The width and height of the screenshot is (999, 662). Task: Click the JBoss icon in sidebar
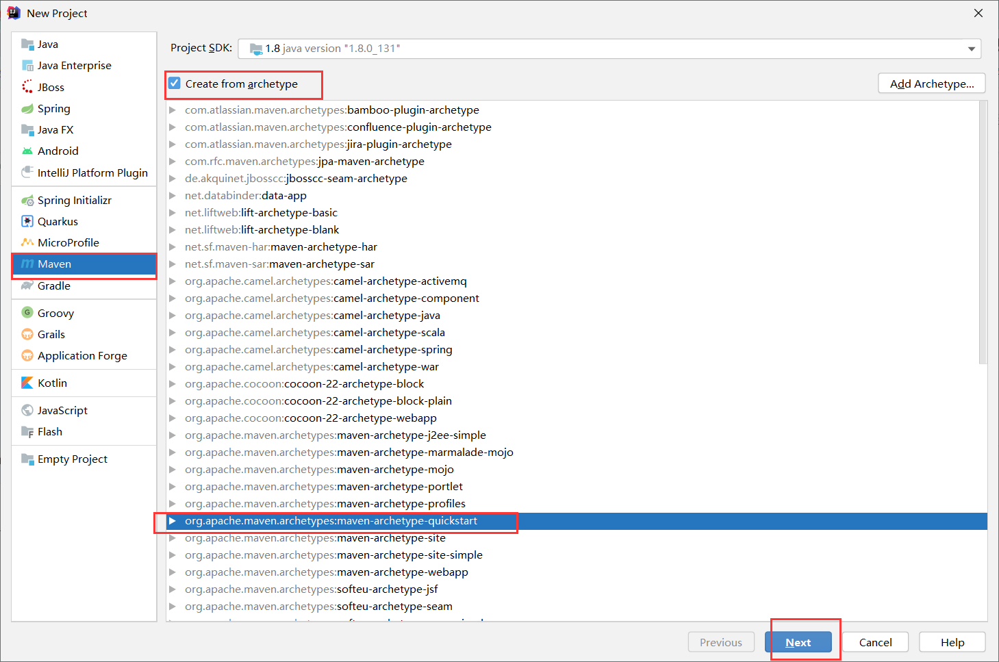[x=27, y=87]
